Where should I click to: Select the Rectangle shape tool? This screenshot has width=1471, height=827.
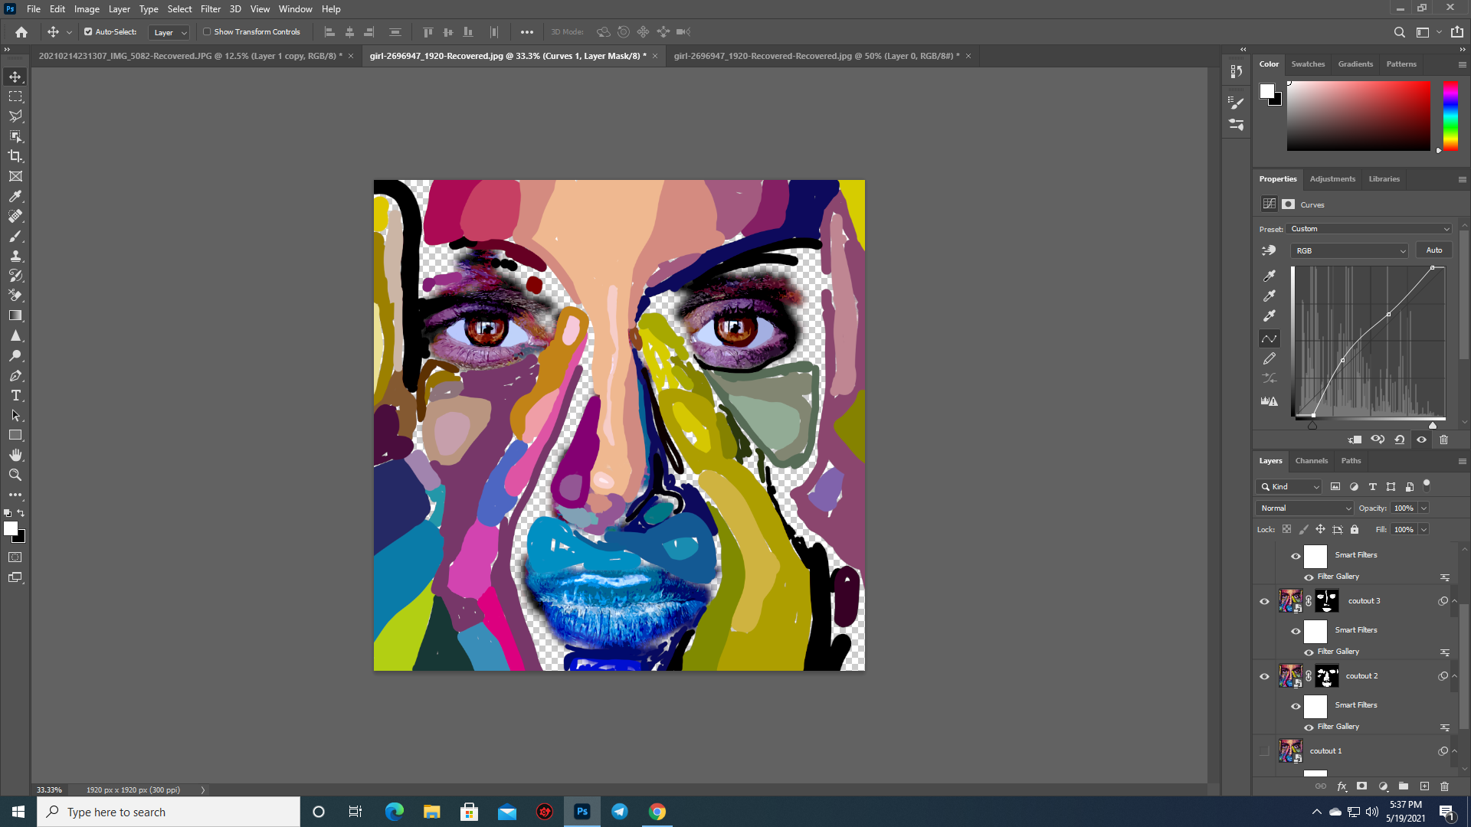click(15, 435)
